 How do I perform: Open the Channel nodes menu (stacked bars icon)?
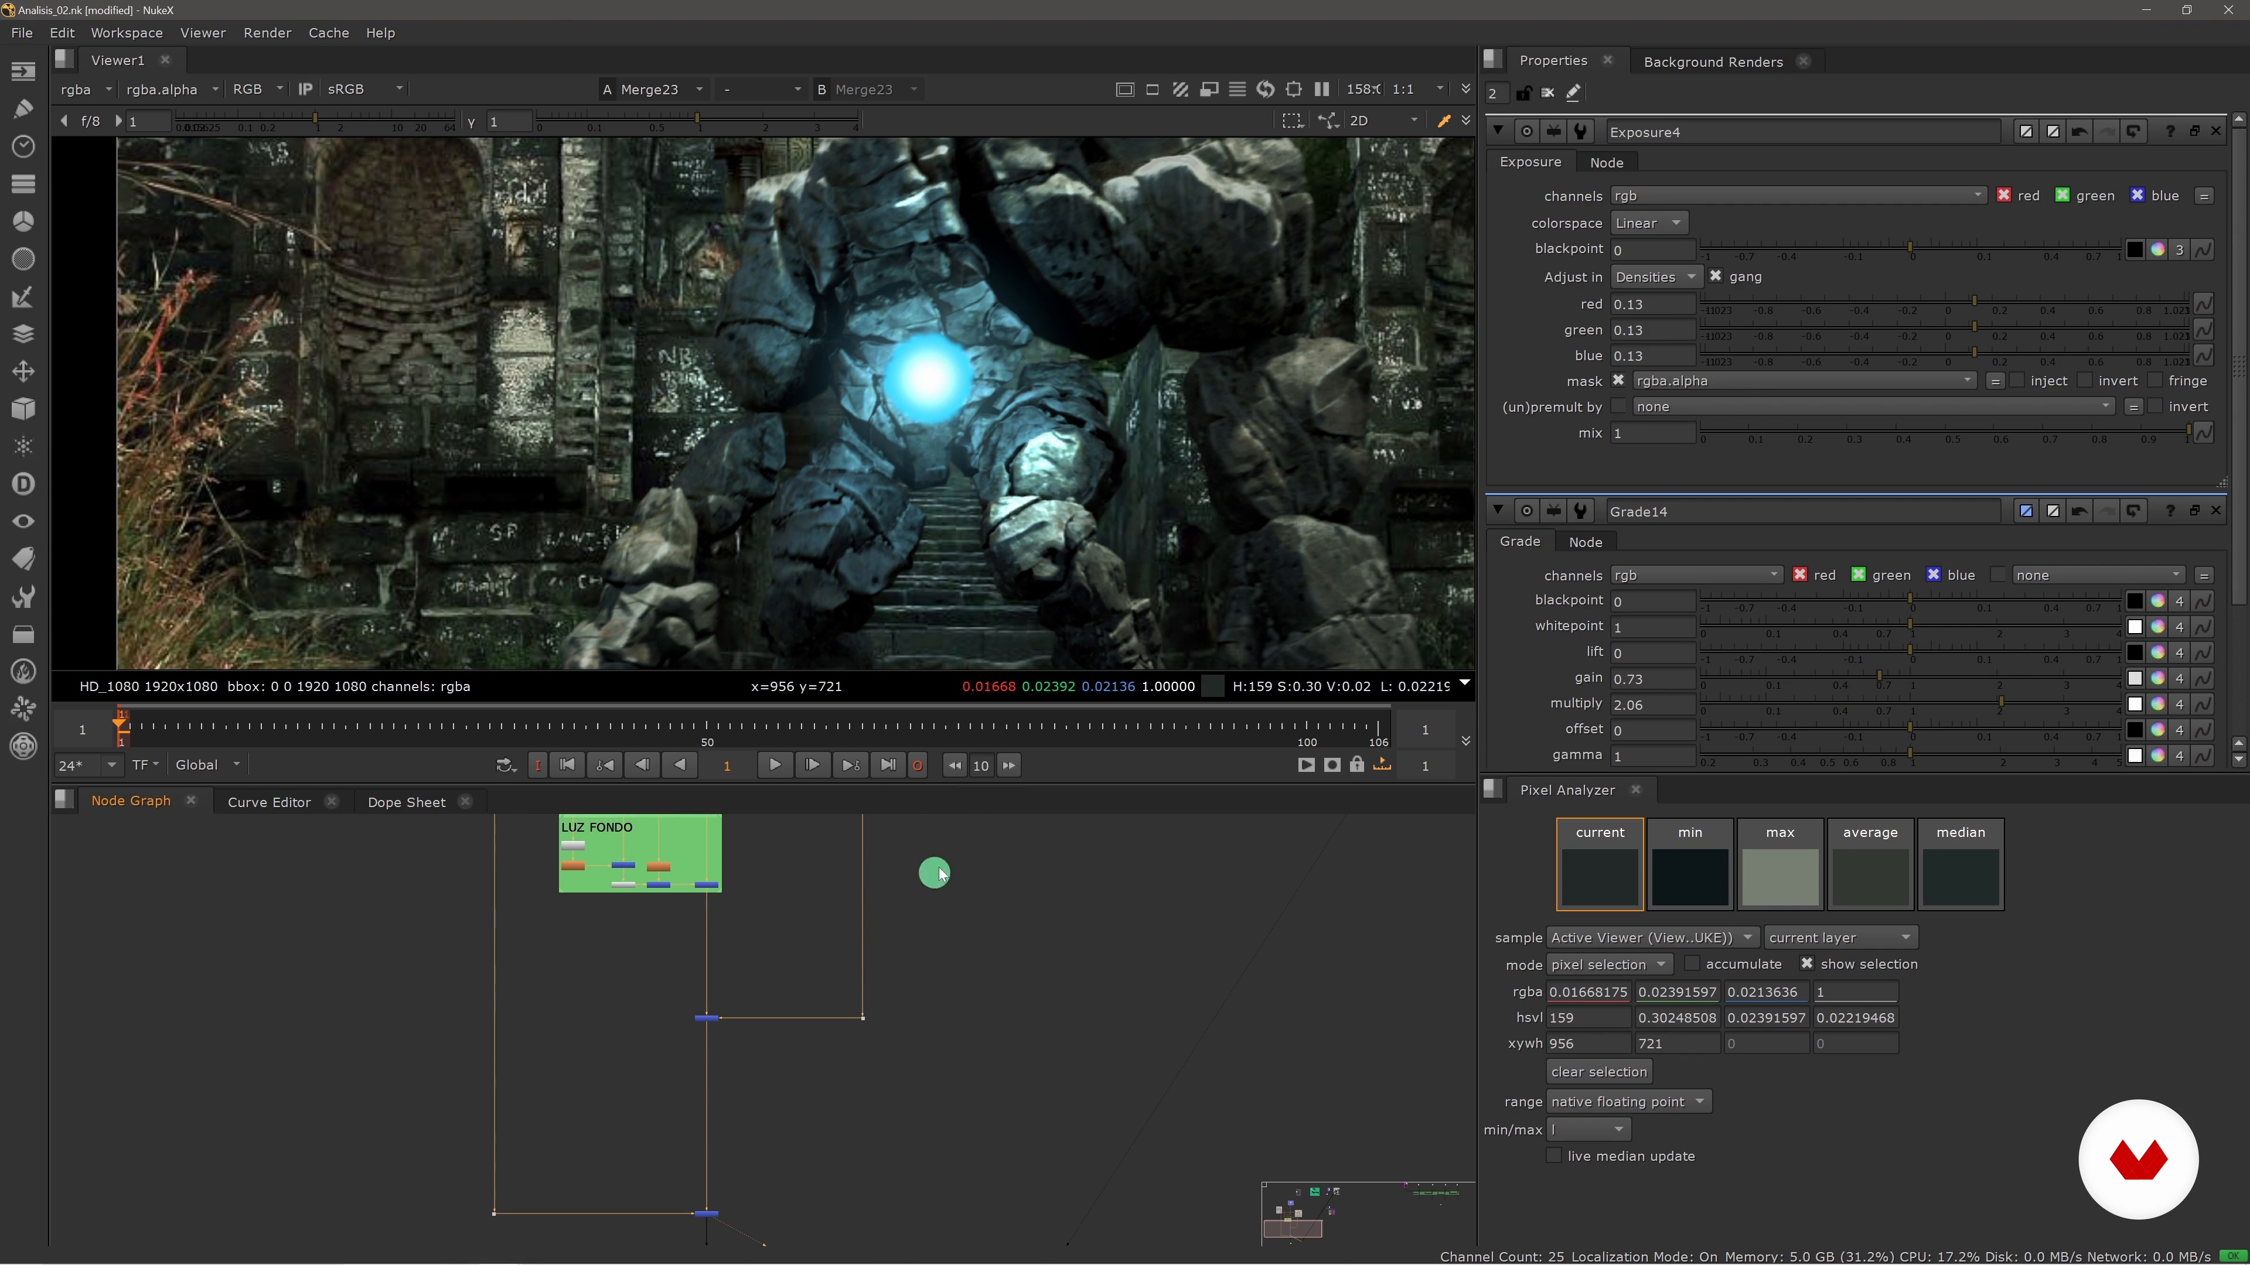point(23,184)
